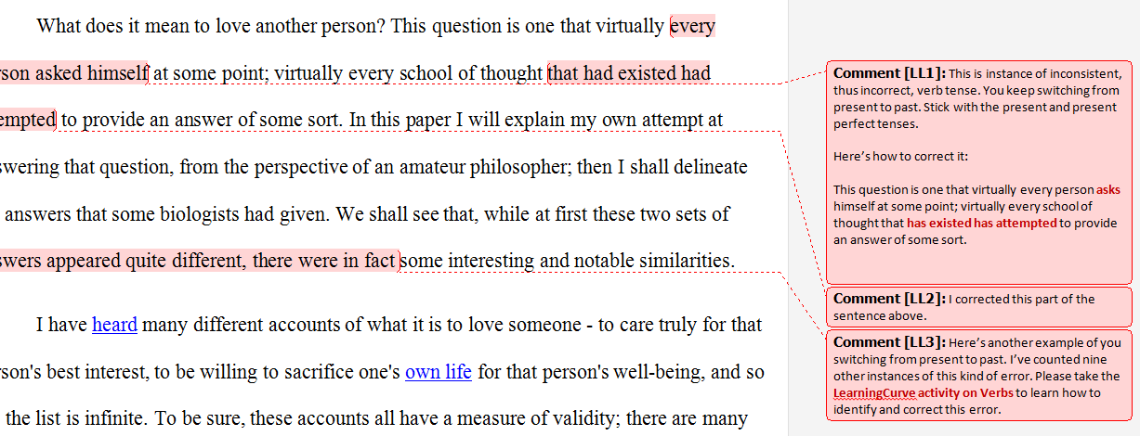Screen dimensions: 1140x436
Task: Select the Comment [LL1] balloon
Action: pyautogui.click(x=979, y=173)
